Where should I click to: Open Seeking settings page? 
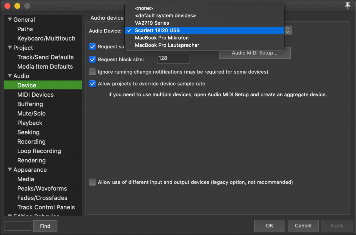pos(28,132)
